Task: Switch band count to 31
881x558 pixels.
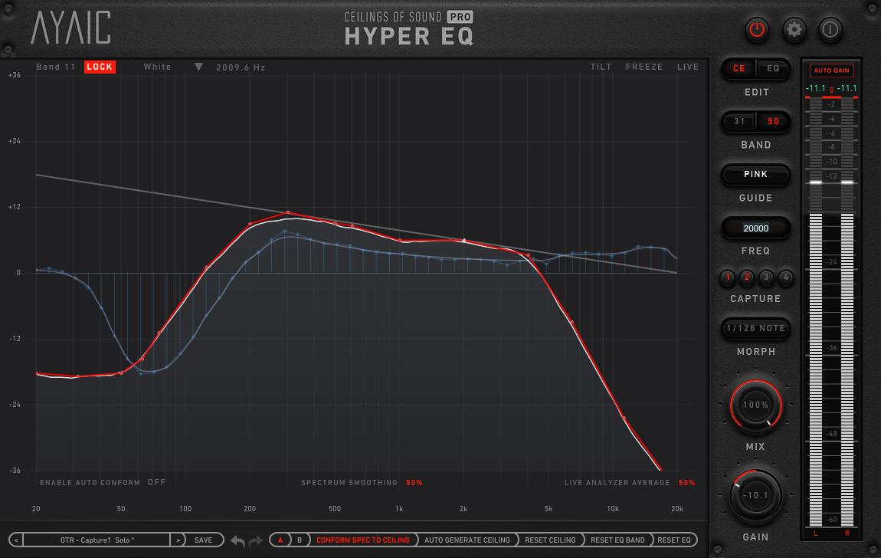Action: (x=739, y=122)
